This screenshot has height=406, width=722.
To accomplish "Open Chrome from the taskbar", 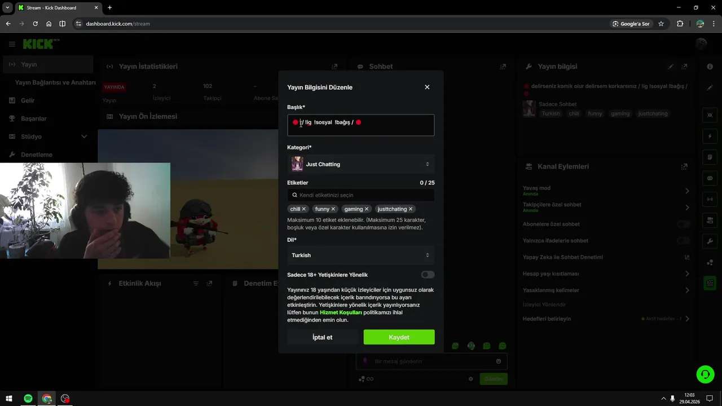I will (x=47, y=399).
